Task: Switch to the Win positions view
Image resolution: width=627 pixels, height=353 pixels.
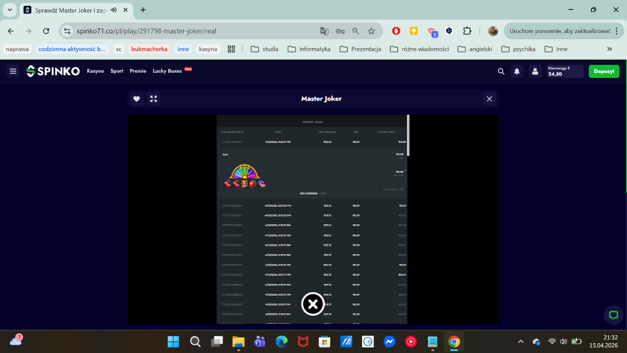Action: (x=308, y=193)
